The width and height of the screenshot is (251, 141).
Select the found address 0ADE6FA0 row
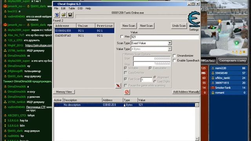[84, 36]
